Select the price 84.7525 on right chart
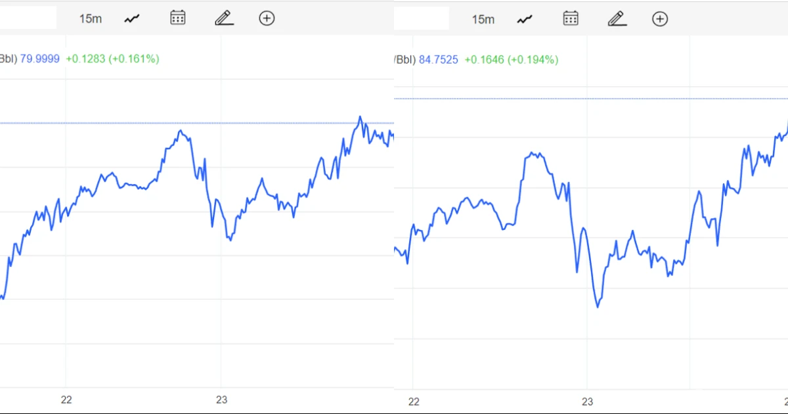The image size is (788, 414). (439, 59)
